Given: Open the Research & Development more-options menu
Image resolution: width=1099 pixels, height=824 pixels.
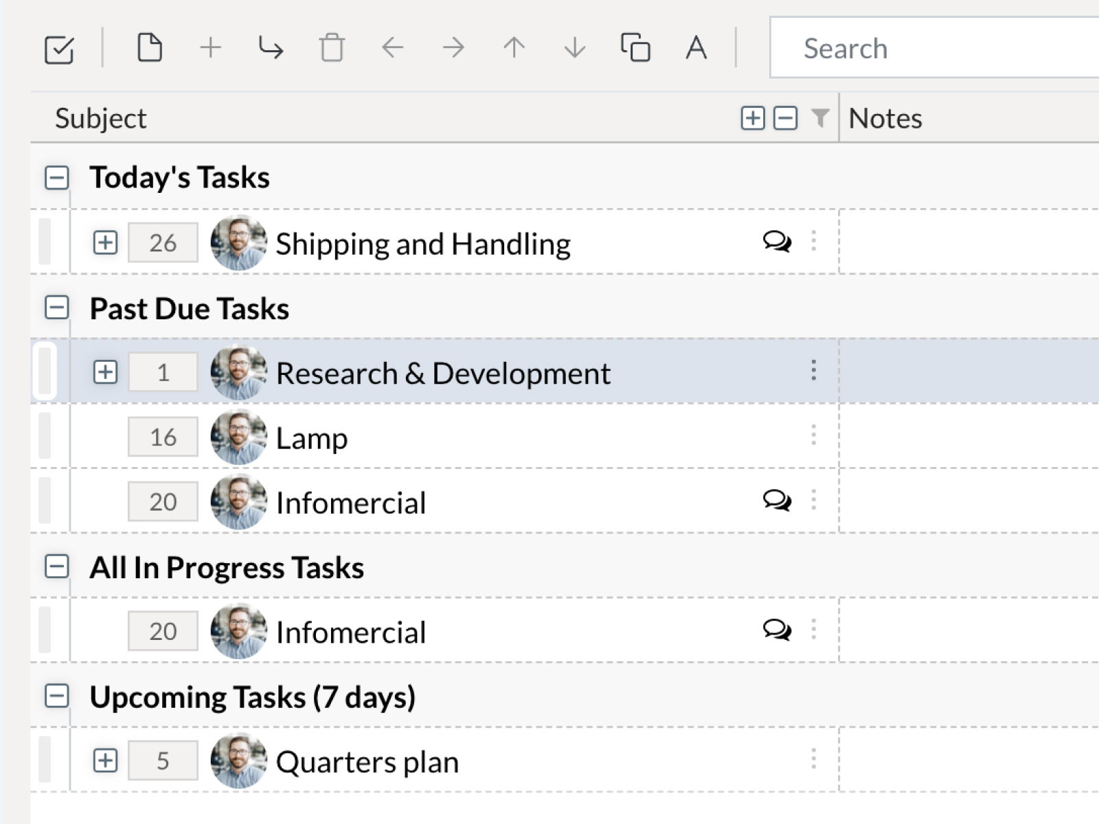Looking at the screenshot, I should [x=814, y=371].
